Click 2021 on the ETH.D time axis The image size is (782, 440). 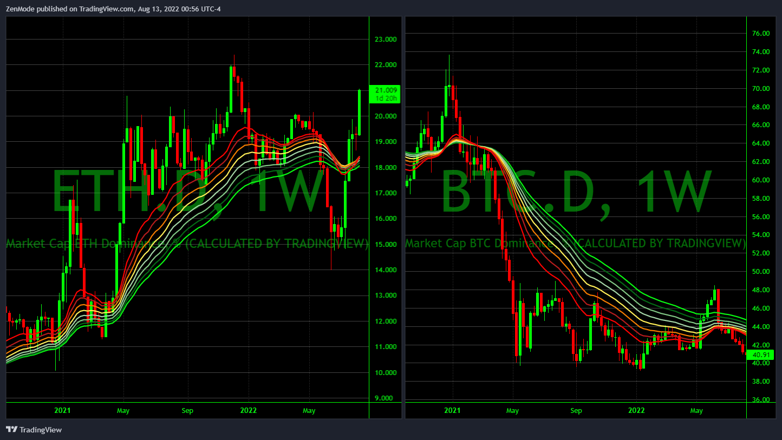(63, 410)
